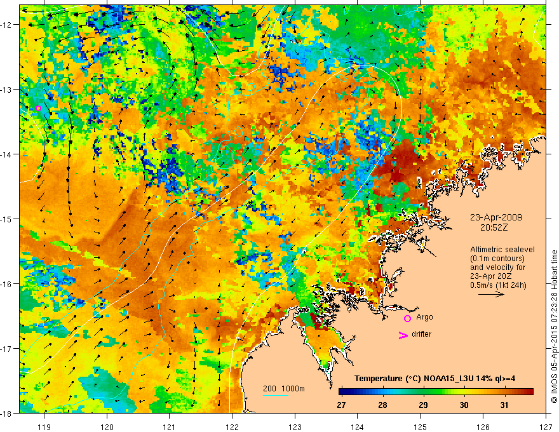Click the '23-Apr 20Z' velocity date text
The height and width of the screenshot is (432, 559).
[490, 276]
